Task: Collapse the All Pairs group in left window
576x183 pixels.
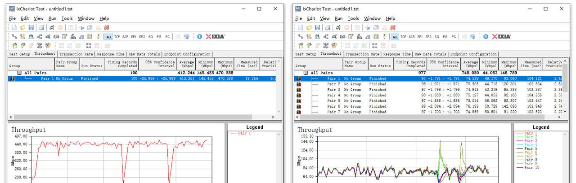Action: (19, 73)
